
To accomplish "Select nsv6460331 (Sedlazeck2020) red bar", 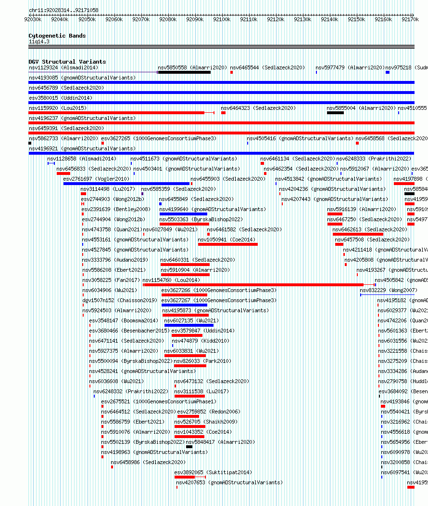I will (185, 265).
